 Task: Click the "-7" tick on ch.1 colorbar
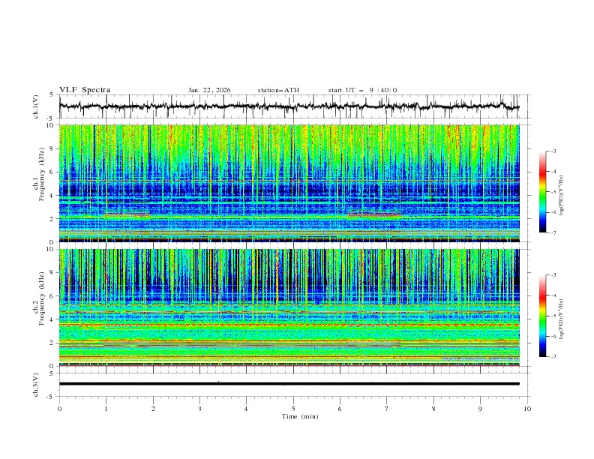pyautogui.click(x=553, y=232)
